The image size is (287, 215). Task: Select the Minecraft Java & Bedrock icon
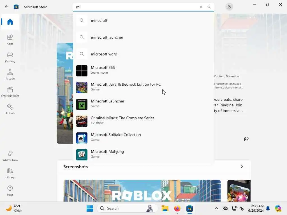coord(82,88)
